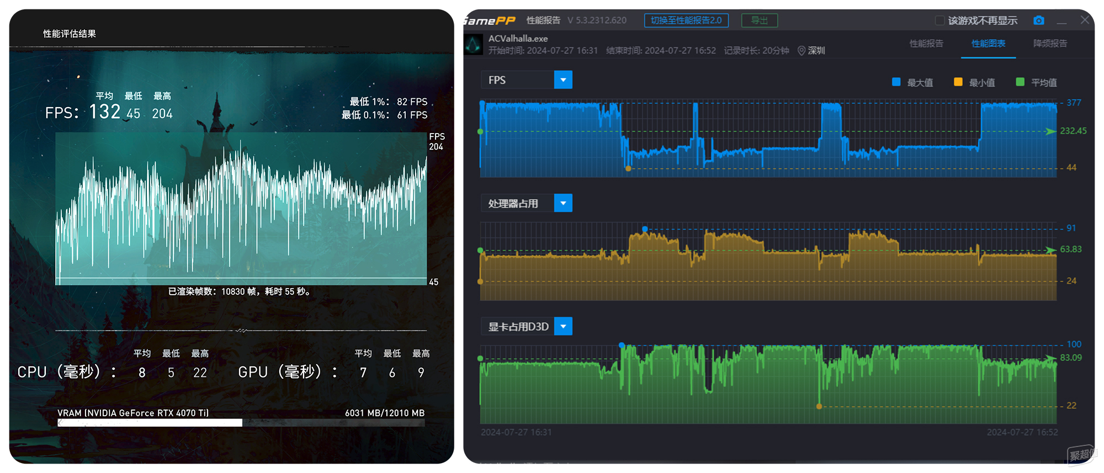Click the ACValhalla.exe process name
1104x473 pixels.
click(518, 39)
